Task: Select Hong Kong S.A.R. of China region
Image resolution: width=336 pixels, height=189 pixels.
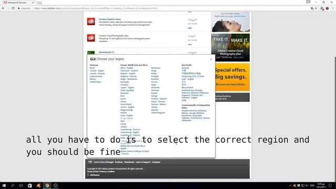Action: 193,76
